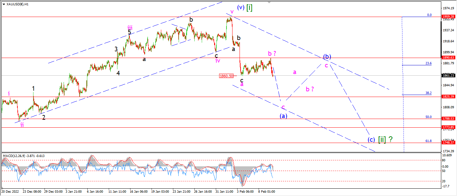The image size is (457, 196).
Task: Click the 1788.53 support level tag
Action: click(x=448, y=118)
